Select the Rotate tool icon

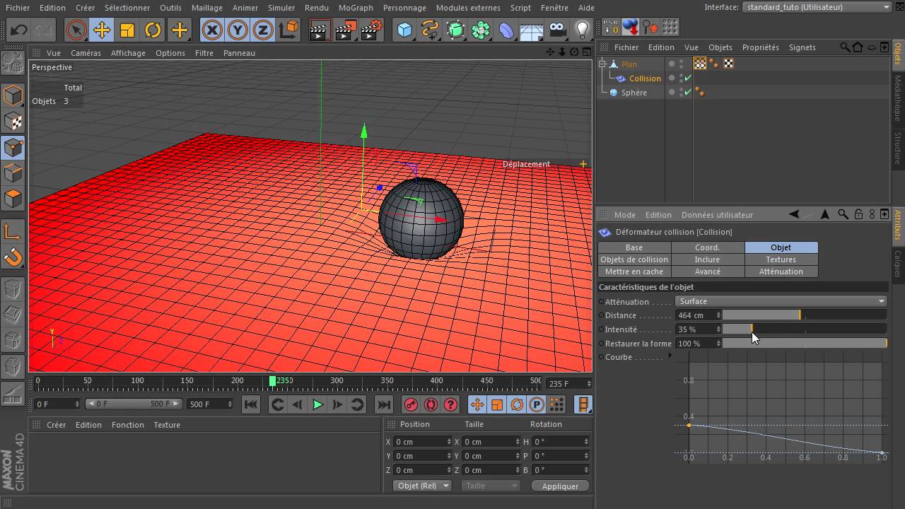pos(153,30)
